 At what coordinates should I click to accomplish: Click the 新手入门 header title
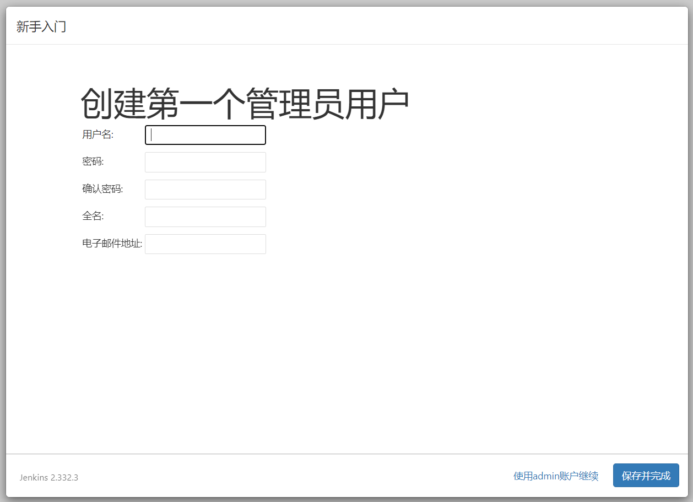click(41, 26)
